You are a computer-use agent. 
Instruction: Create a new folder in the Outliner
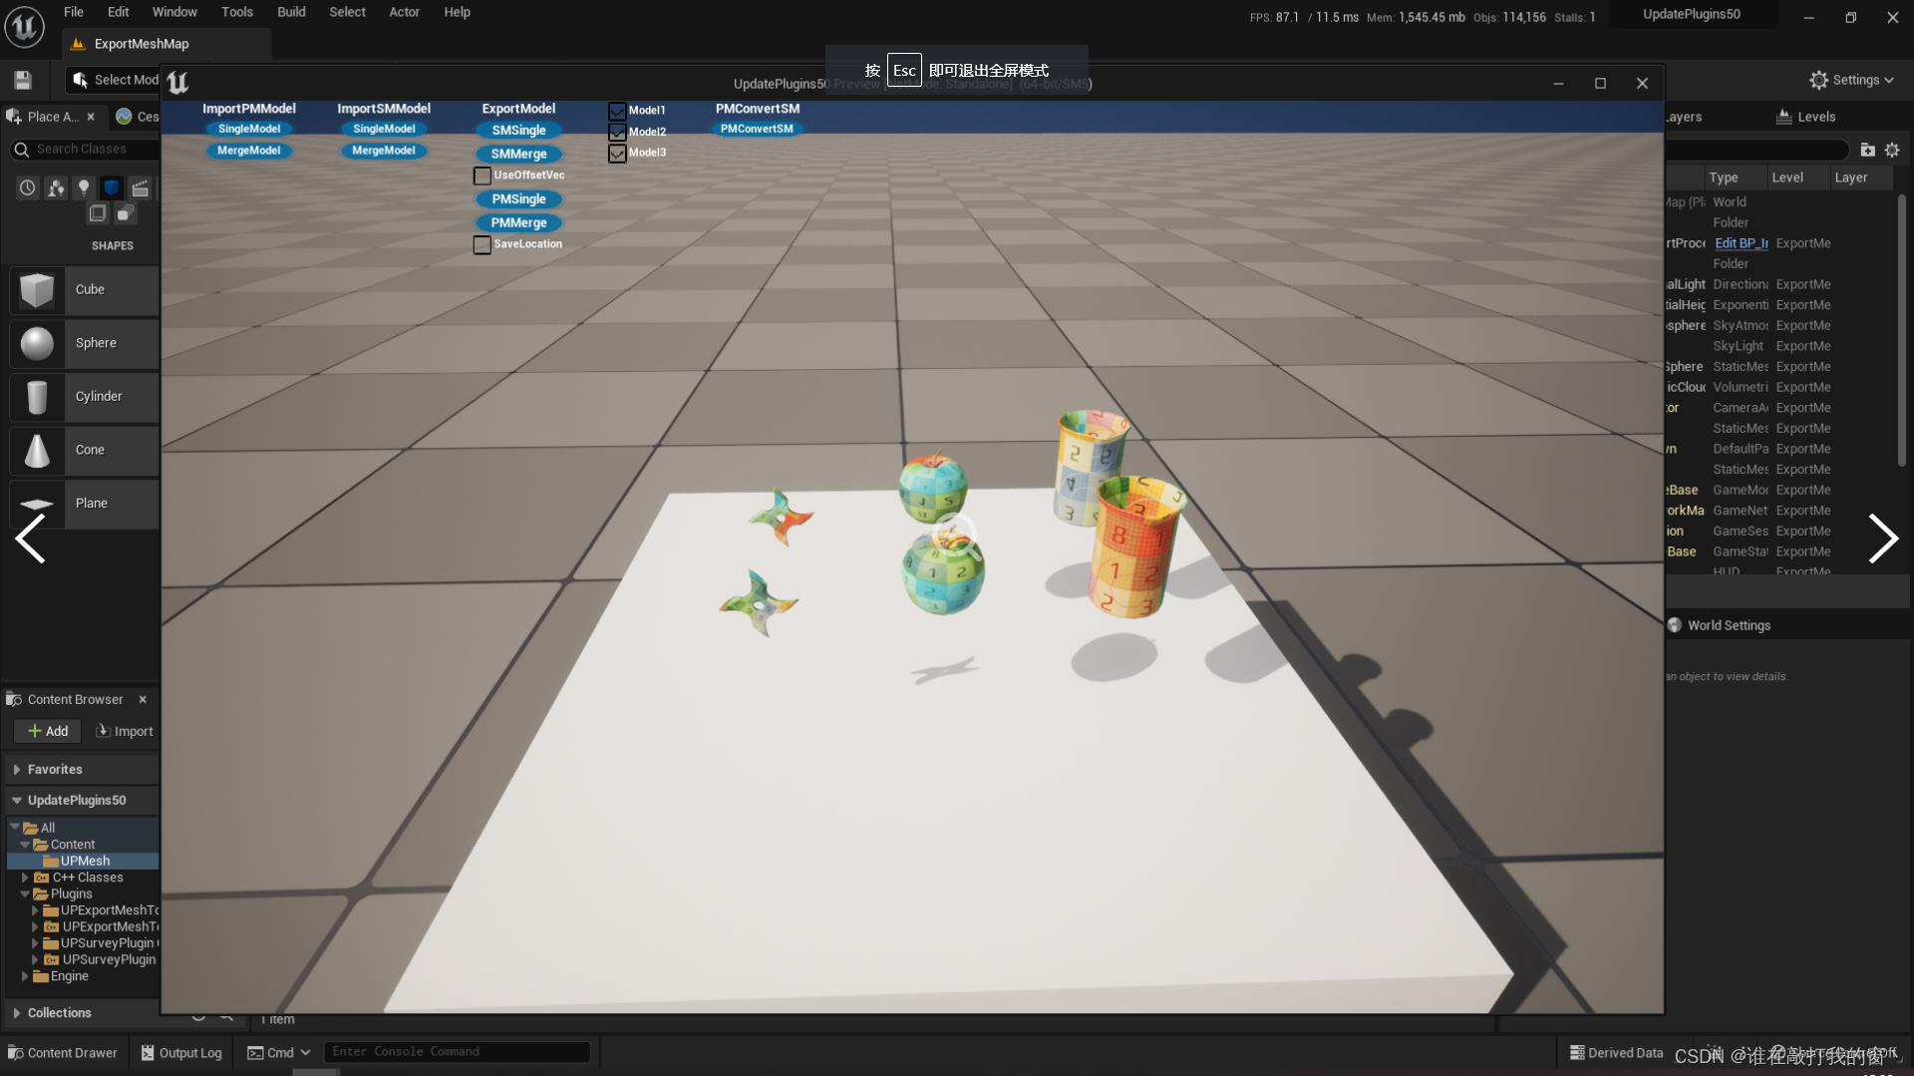[1868, 150]
